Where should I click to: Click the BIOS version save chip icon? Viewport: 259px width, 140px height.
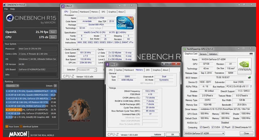[x=249, y=77]
